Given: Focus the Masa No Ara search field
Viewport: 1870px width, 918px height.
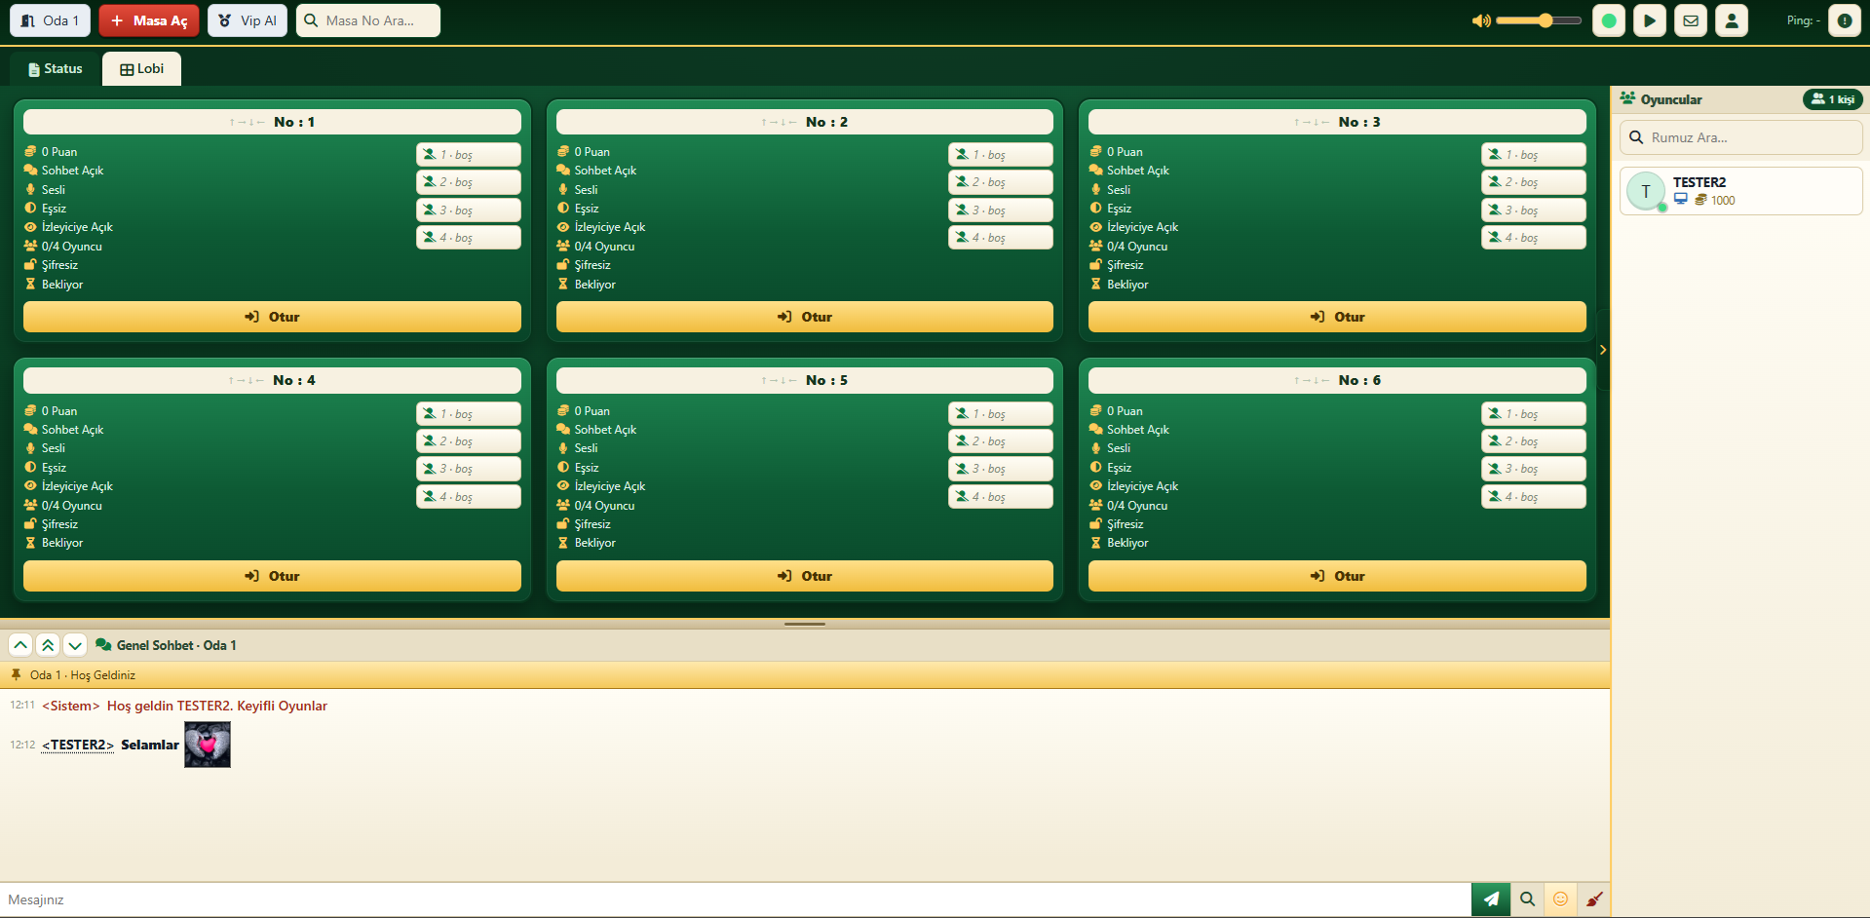Looking at the screenshot, I should click(368, 20).
